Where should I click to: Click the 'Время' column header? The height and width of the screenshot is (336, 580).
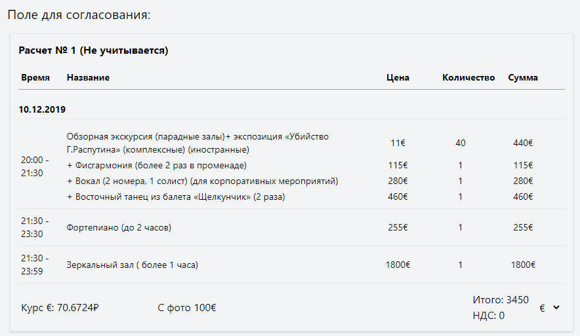tap(35, 77)
